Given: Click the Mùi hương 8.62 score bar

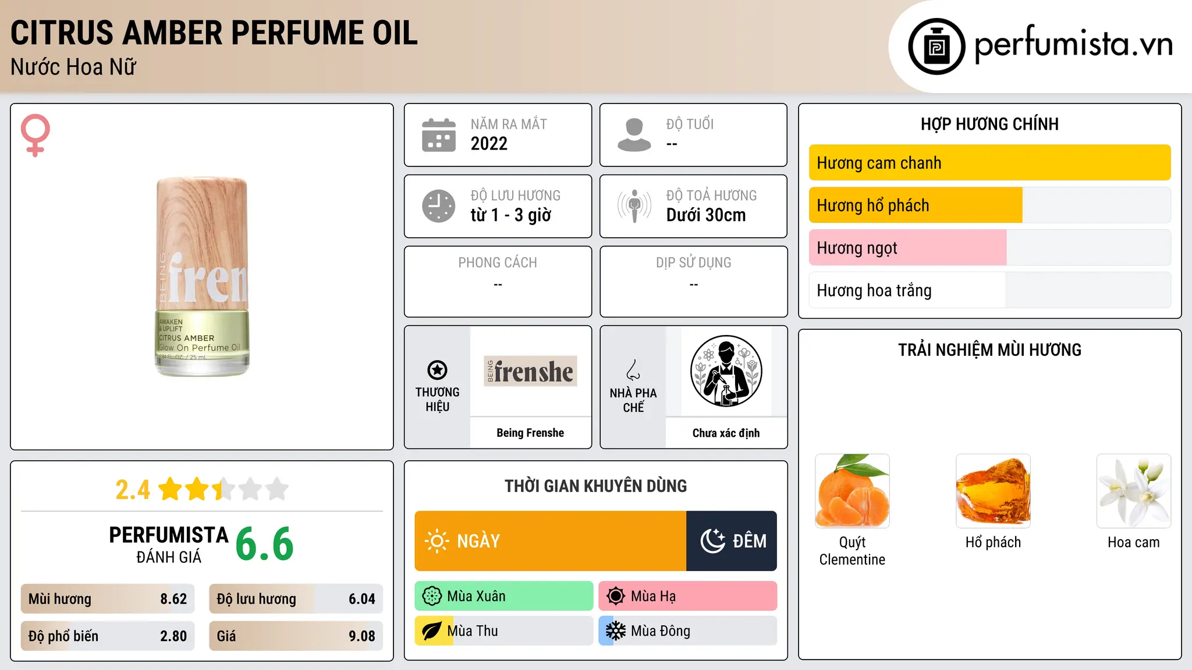Looking at the screenshot, I should tap(108, 599).
